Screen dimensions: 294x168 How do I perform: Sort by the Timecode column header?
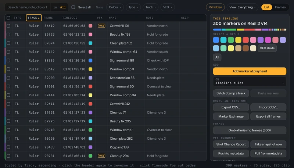(70, 18)
